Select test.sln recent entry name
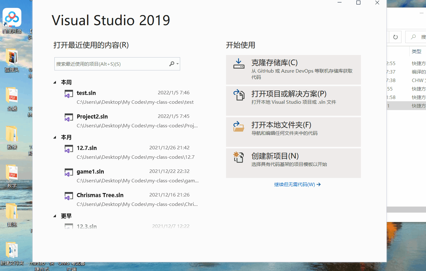 [86, 93]
